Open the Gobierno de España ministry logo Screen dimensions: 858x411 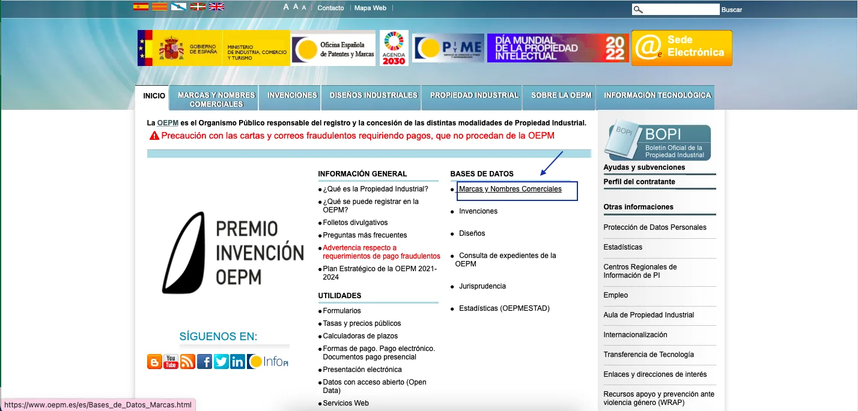213,48
